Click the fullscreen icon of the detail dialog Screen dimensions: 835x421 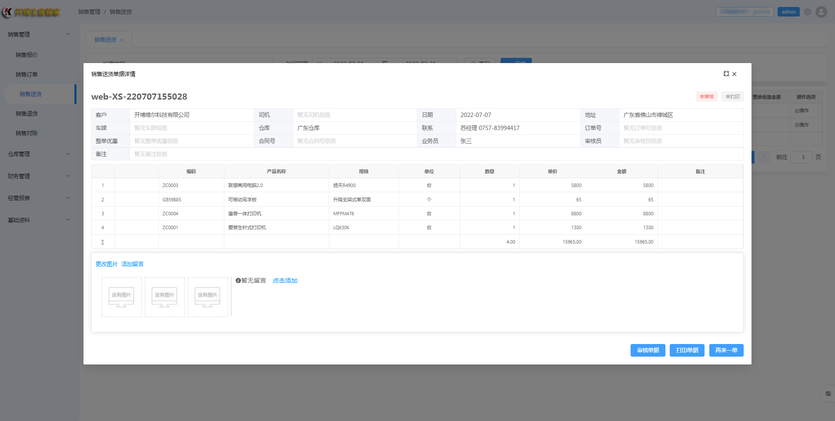(x=726, y=74)
